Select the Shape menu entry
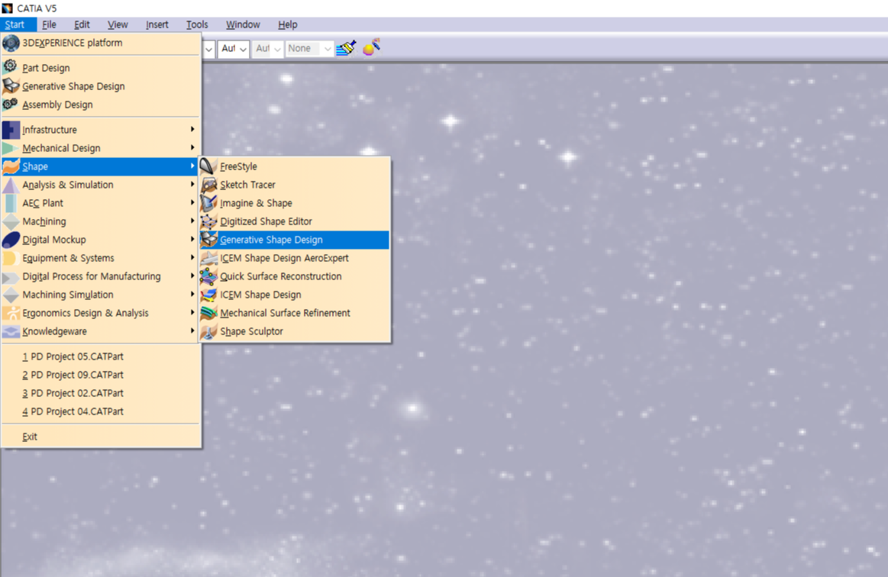The image size is (888, 577). (x=101, y=166)
